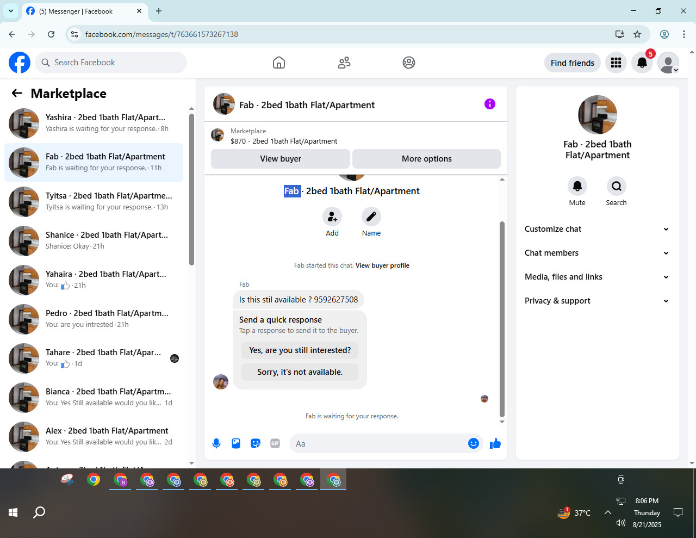Open Pedro conversation
The width and height of the screenshot is (696, 538).
pyautogui.click(x=94, y=319)
